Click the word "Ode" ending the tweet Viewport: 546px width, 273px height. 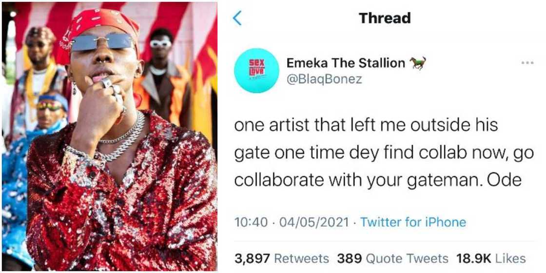[509, 180]
